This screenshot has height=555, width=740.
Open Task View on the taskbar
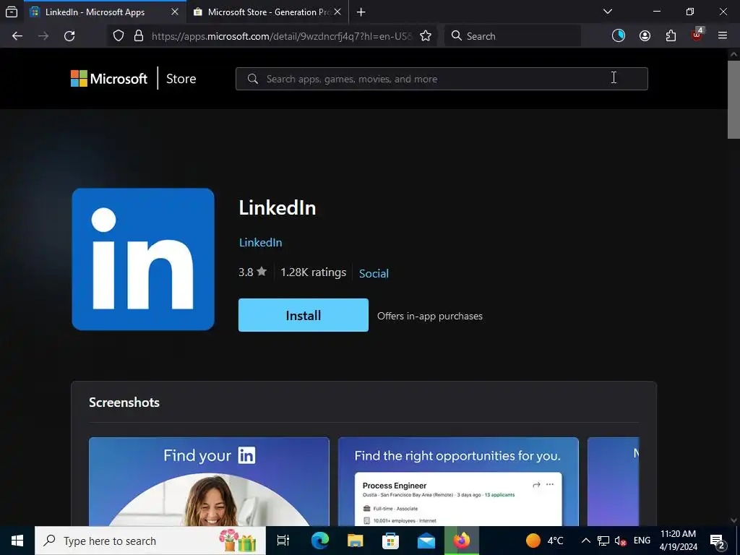[x=283, y=541]
